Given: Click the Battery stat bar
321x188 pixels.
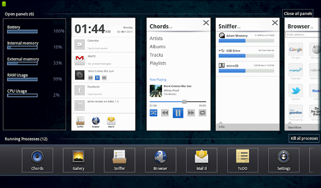Looking at the screenshot, I should point(22,32).
